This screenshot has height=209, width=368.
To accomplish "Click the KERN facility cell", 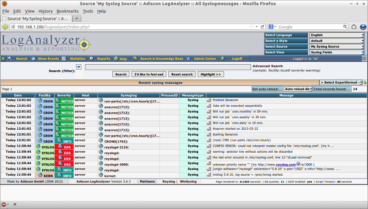I will point(45,175).
